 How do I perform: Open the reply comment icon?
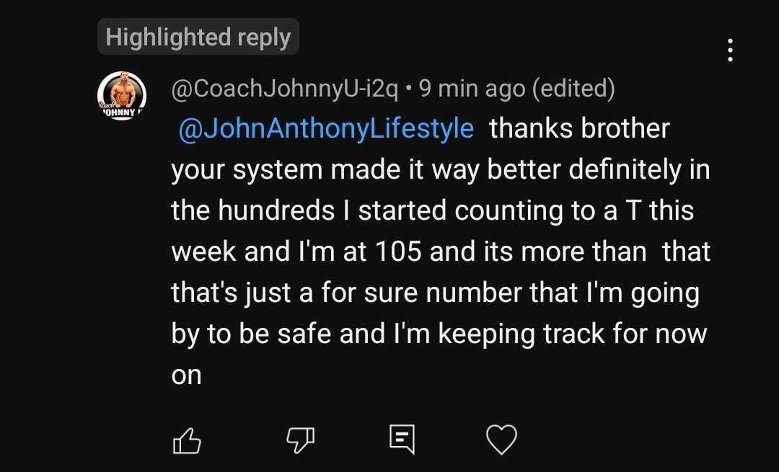(401, 439)
